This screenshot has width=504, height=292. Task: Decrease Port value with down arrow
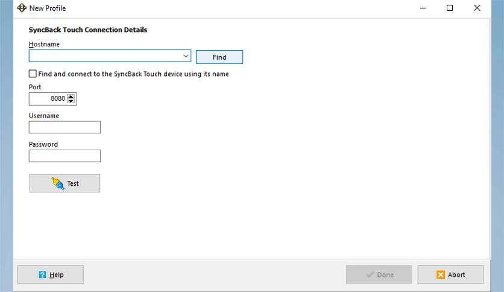[71, 101]
